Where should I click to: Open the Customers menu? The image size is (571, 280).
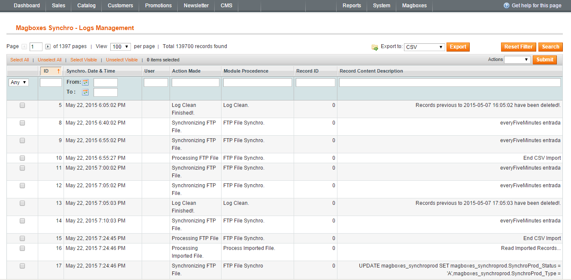coord(120,6)
